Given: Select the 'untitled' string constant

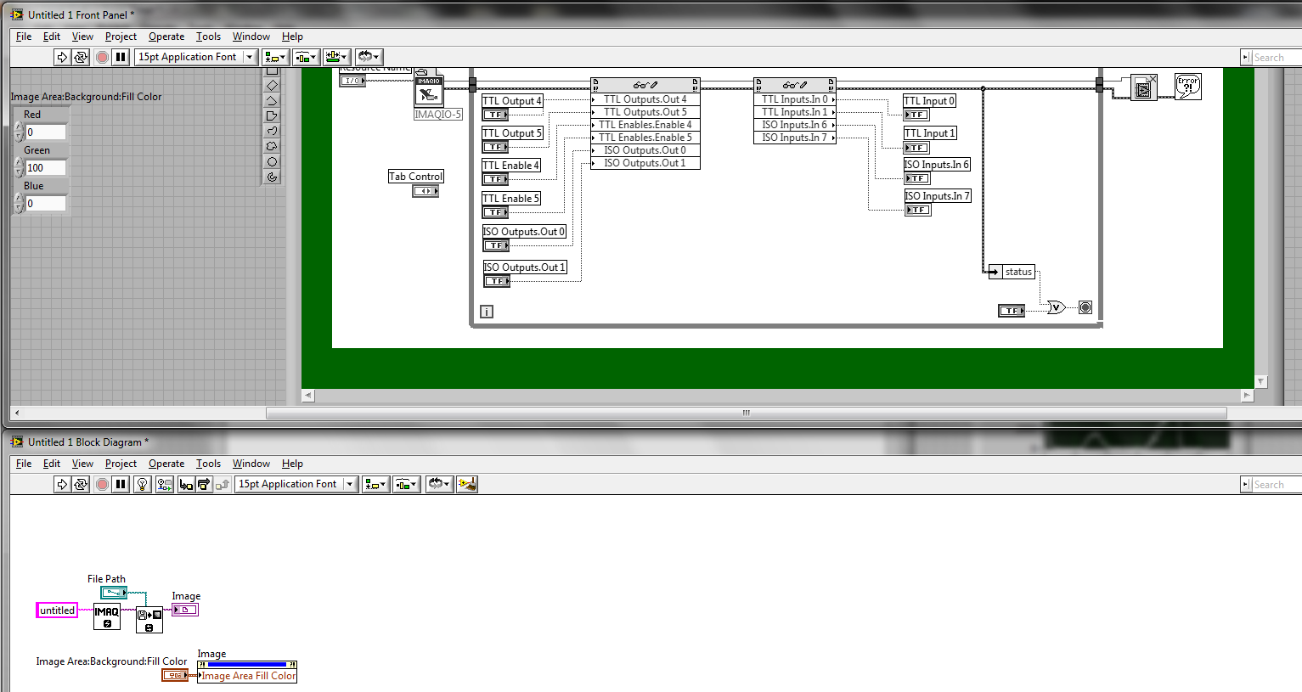Looking at the screenshot, I should (x=57, y=610).
